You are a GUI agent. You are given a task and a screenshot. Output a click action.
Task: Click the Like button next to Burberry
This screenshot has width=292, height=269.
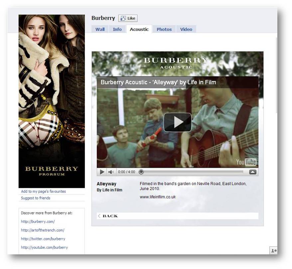(x=128, y=18)
